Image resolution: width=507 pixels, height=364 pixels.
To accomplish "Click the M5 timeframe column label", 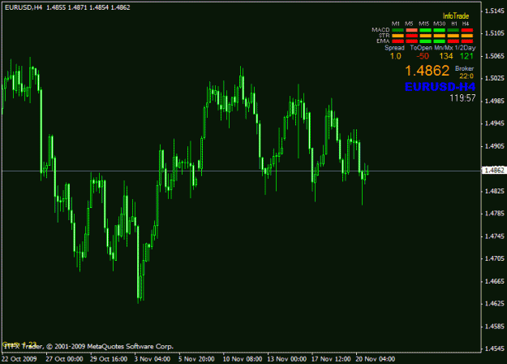I will point(409,24).
